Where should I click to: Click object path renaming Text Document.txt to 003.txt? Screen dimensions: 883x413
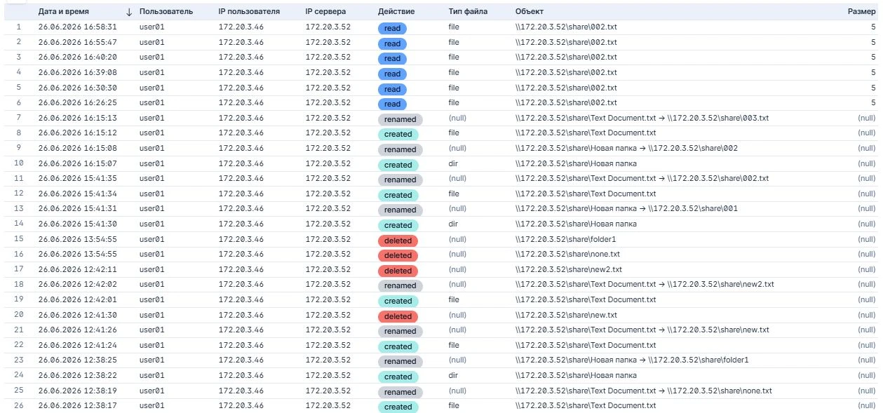pyautogui.click(x=642, y=118)
